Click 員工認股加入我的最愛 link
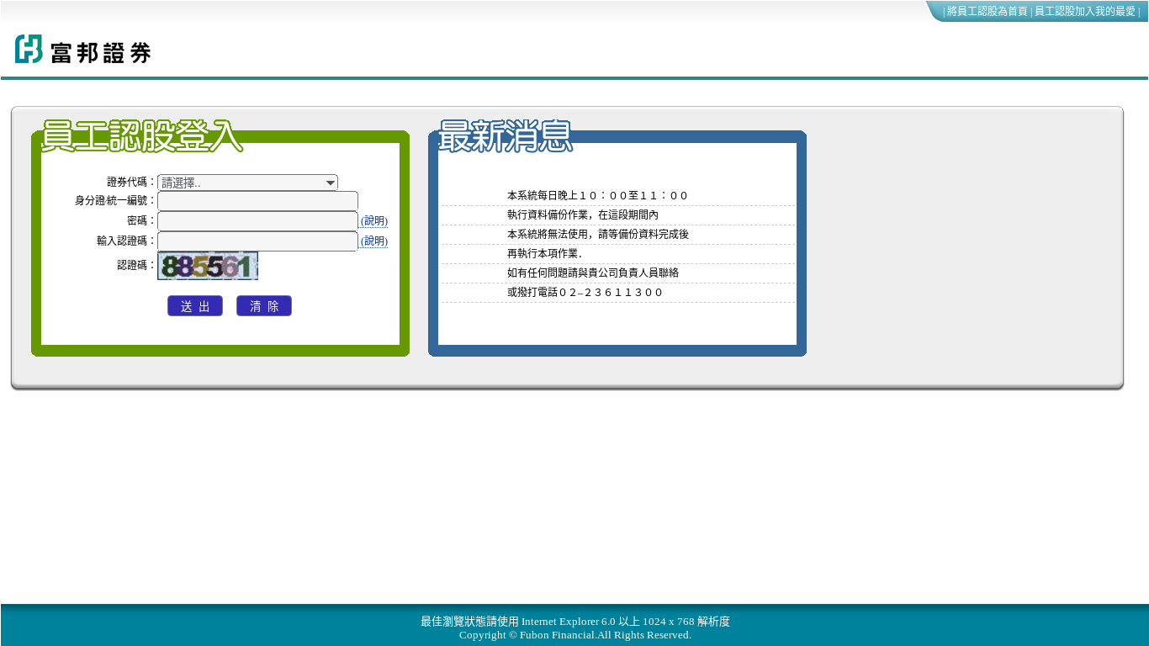 [1085, 12]
